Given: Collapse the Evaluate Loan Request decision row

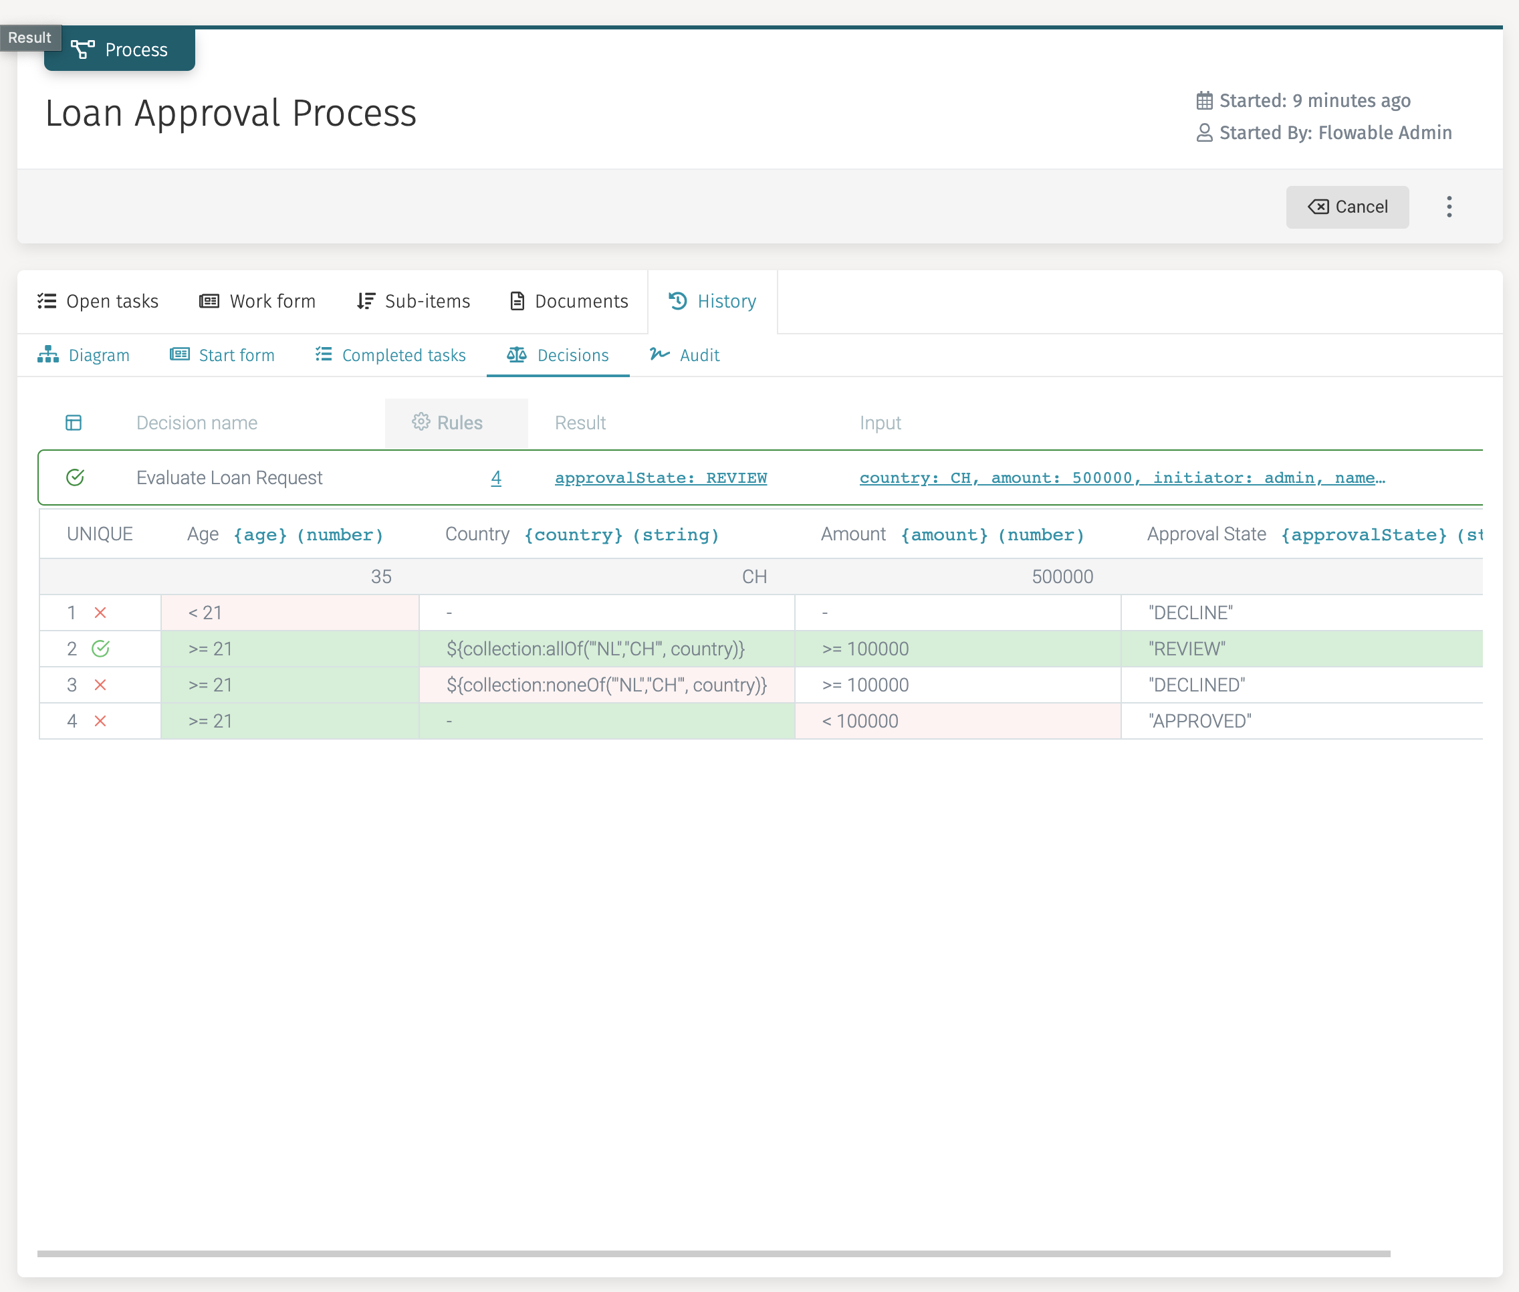Looking at the screenshot, I should point(229,477).
